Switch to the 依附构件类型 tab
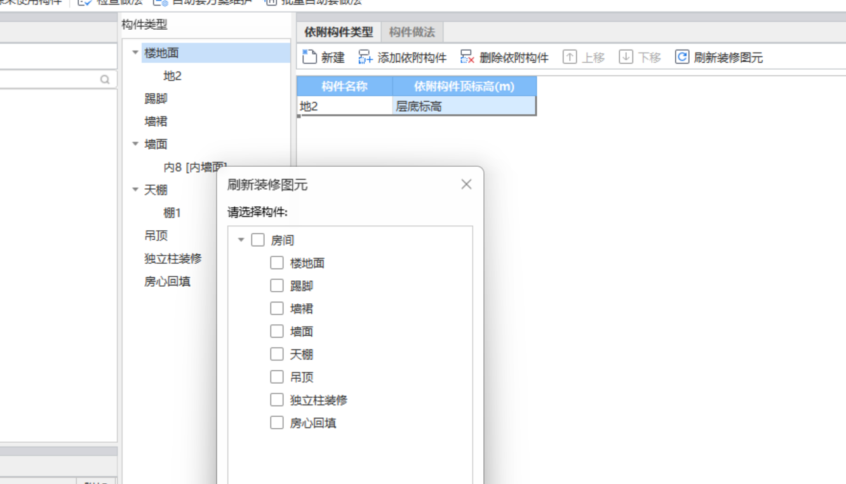Image resolution: width=846 pixels, height=484 pixels. 339,32
